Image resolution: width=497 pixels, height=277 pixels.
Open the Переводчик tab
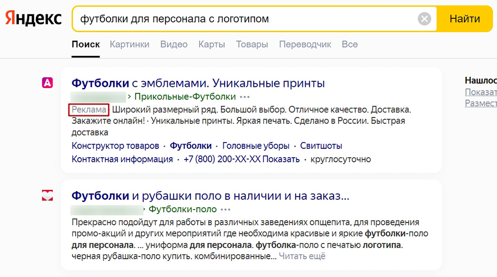(305, 44)
